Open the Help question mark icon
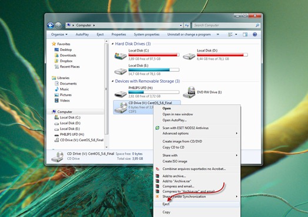 (x=255, y=35)
